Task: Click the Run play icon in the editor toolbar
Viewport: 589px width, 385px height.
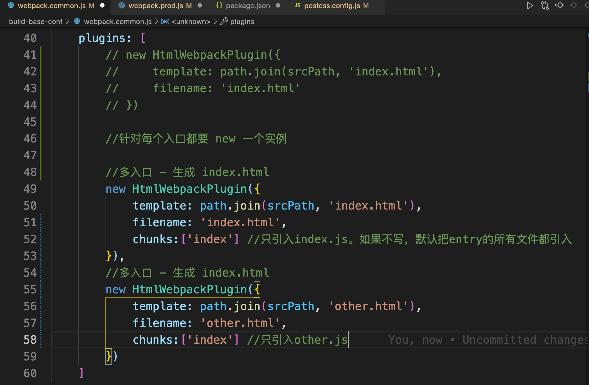Action: click(x=530, y=5)
